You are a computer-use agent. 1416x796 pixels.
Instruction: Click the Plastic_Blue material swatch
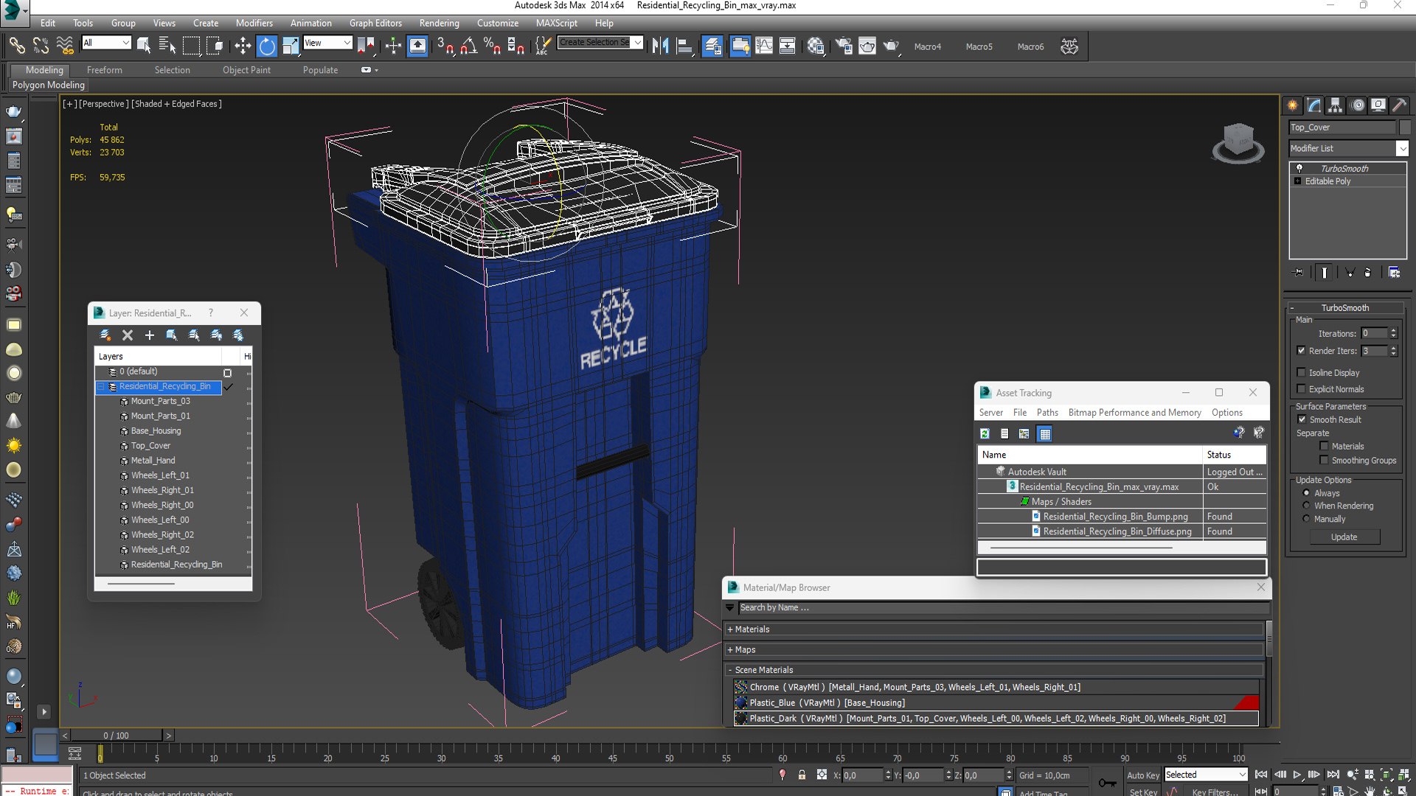(740, 702)
